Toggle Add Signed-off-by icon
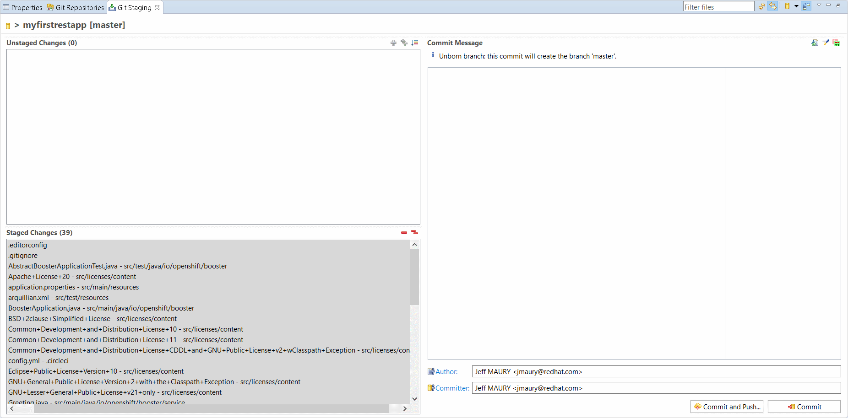Viewport: 848px width, 418px height. coord(826,43)
